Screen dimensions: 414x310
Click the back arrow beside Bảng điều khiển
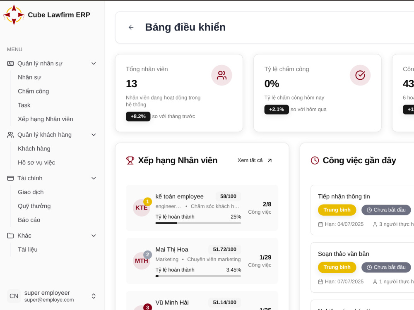click(131, 27)
